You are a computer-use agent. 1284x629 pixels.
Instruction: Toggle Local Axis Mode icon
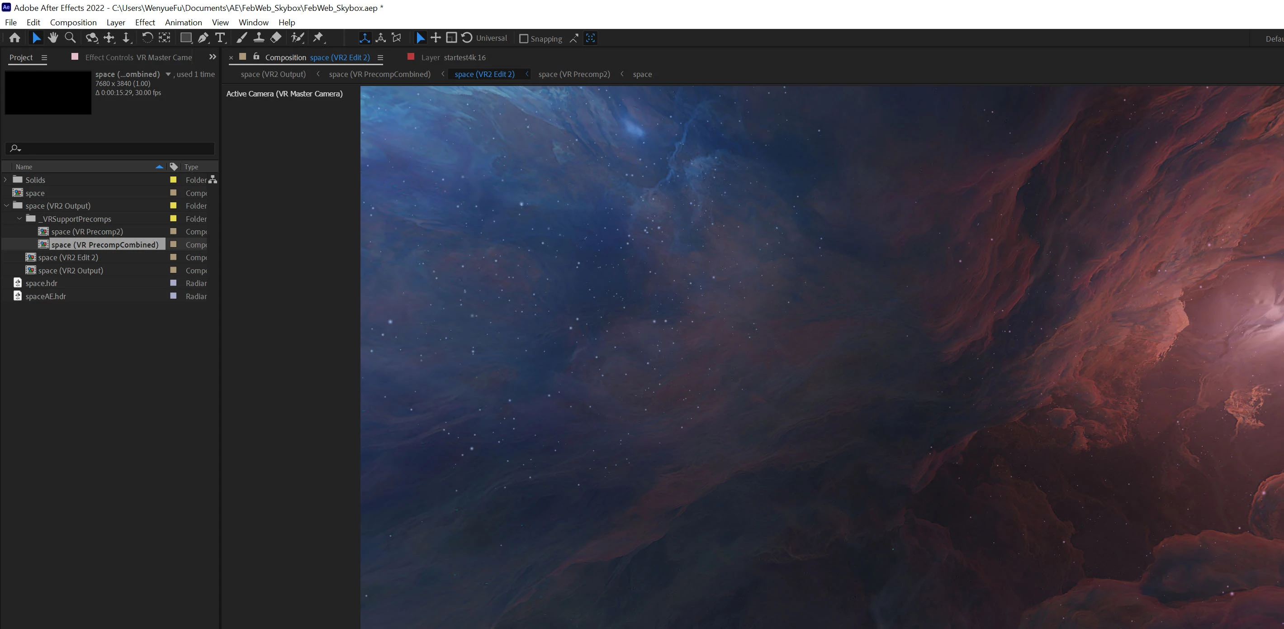pos(365,38)
